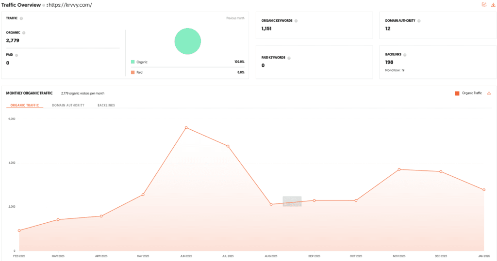The image size is (497, 261).
Task: Click the Previous month label
Action: tap(235, 18)
